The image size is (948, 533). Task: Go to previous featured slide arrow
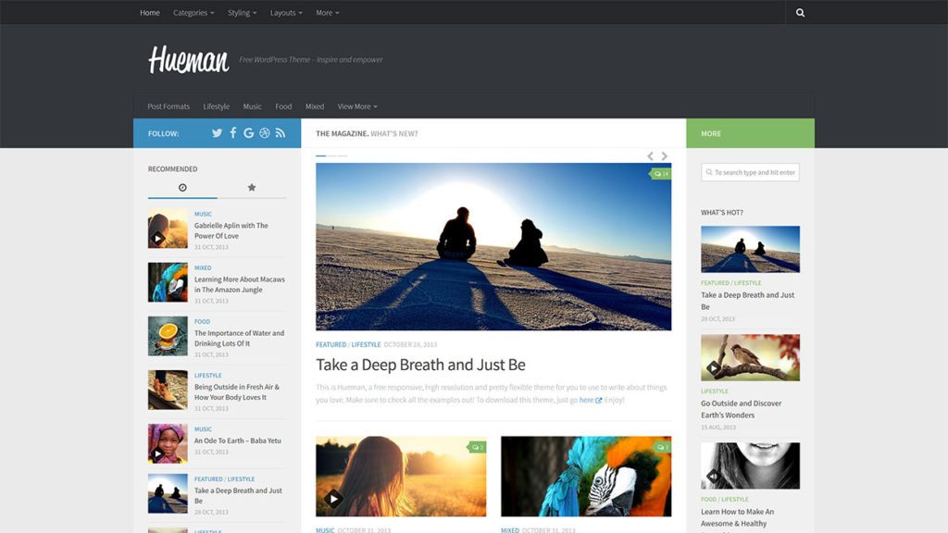(650, 156)
